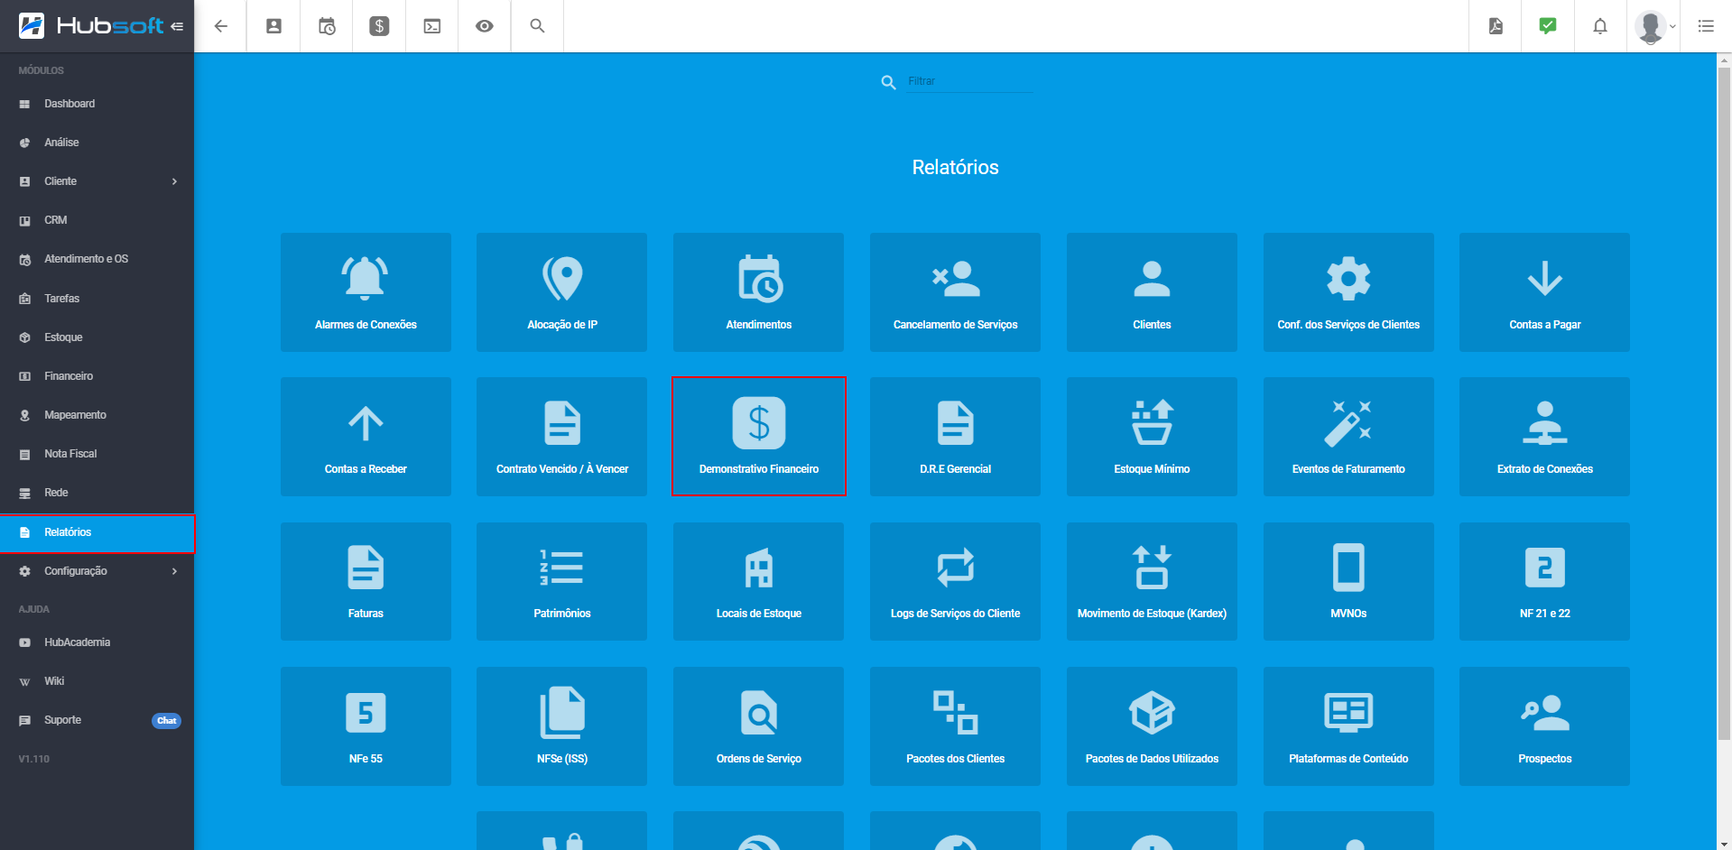The image size is (1732, 850).
Task: Open the Clientes report tile
Action: (1152, 292)
